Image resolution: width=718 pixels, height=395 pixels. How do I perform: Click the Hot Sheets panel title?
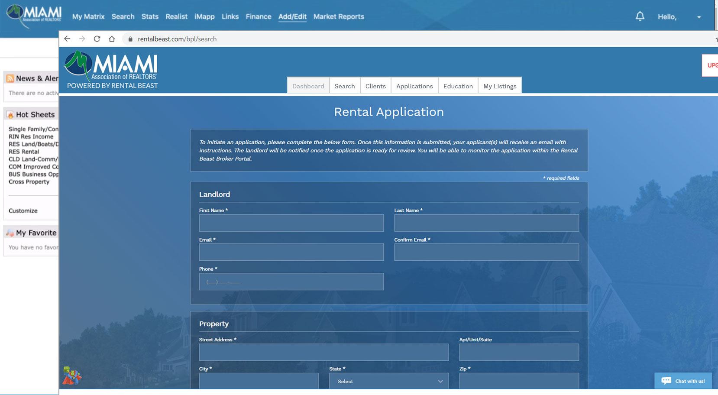click(x=36, y=115)
